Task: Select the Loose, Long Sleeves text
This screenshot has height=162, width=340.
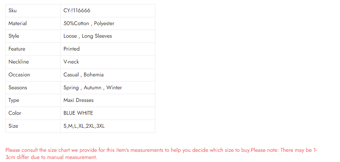Action: click(88, 36)
